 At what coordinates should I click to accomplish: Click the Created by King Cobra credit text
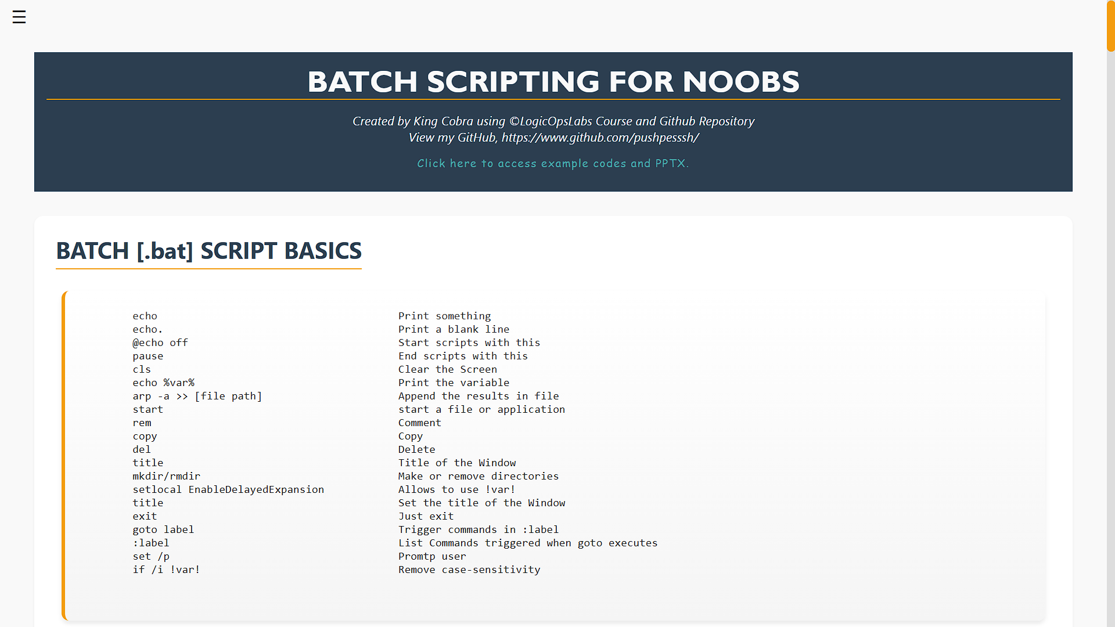[553, 121]
